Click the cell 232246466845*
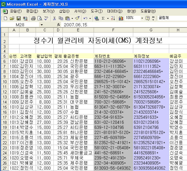This screenshot has height=171, width=187. click(x=151, y=72)
